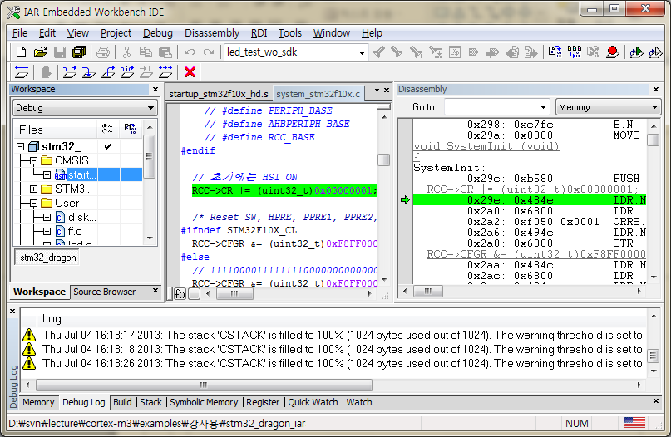Image resolution: width=671 pixels, height=437 pixels.
Task: Expand the STM3... folder
Action: pos(34,189)
